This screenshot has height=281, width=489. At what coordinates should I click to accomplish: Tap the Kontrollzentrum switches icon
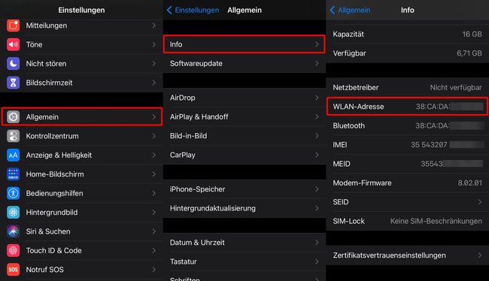pos(13,136)
